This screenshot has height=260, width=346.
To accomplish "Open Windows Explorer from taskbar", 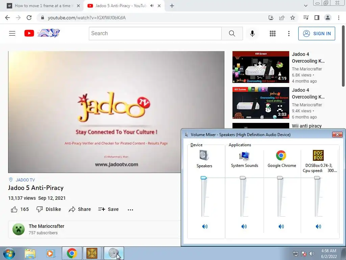I will pos(30,253).
